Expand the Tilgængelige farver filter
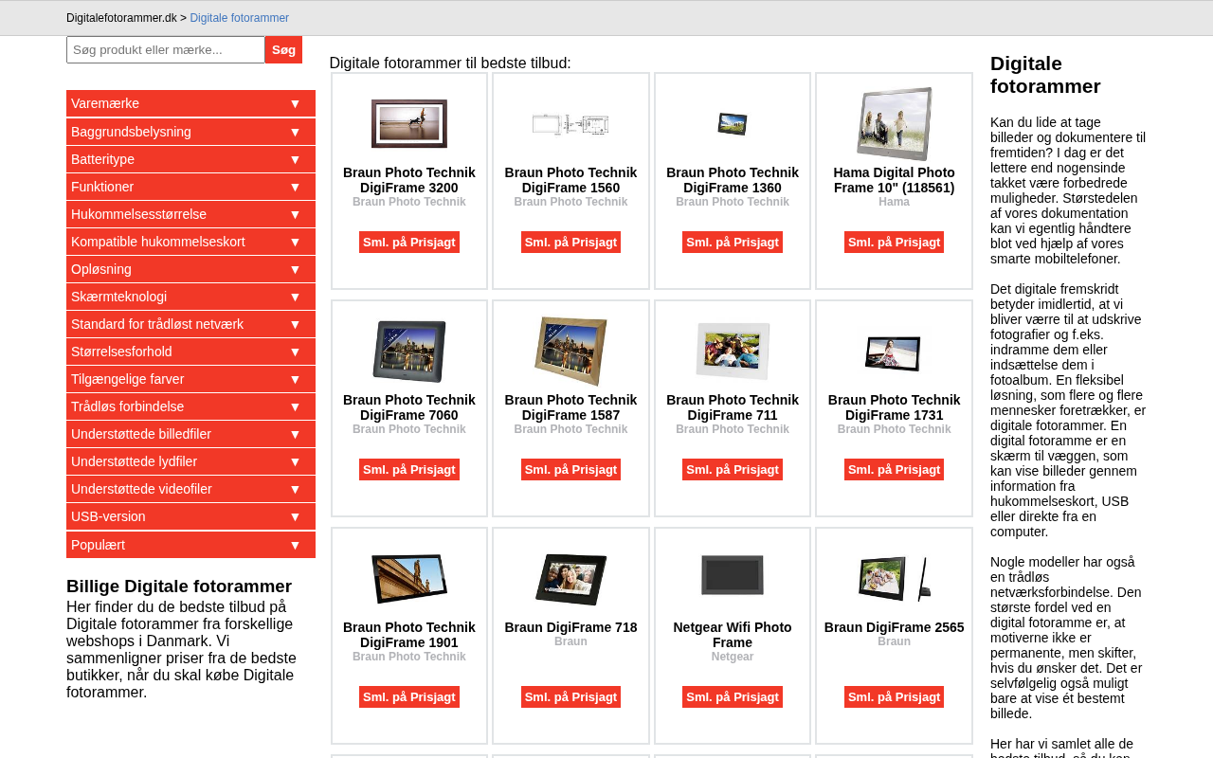This screenshot has height=758, width=1213. 190,379
